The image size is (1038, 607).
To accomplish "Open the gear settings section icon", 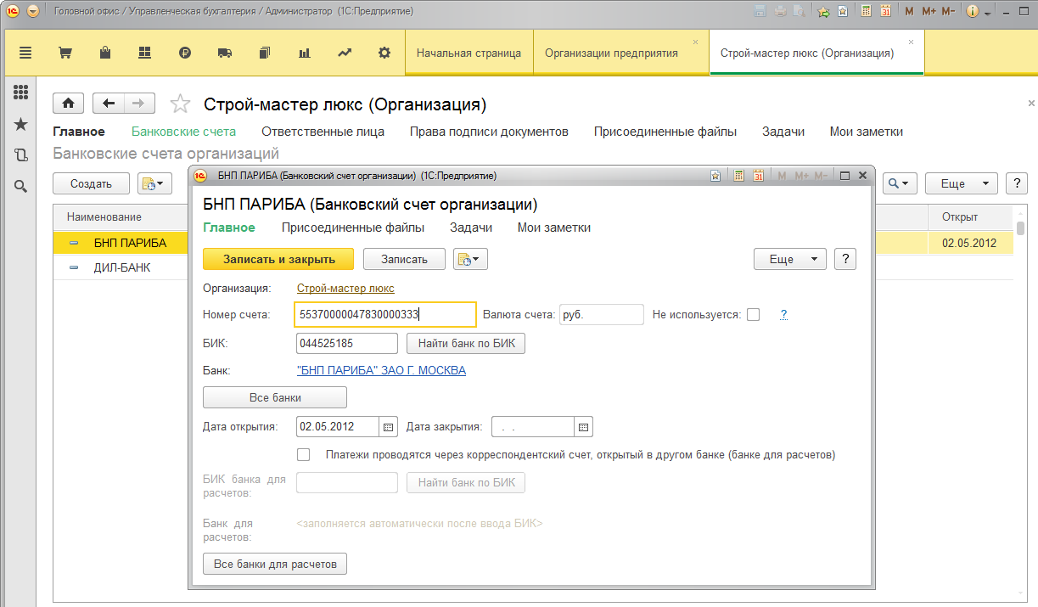I will coord(384,53).
